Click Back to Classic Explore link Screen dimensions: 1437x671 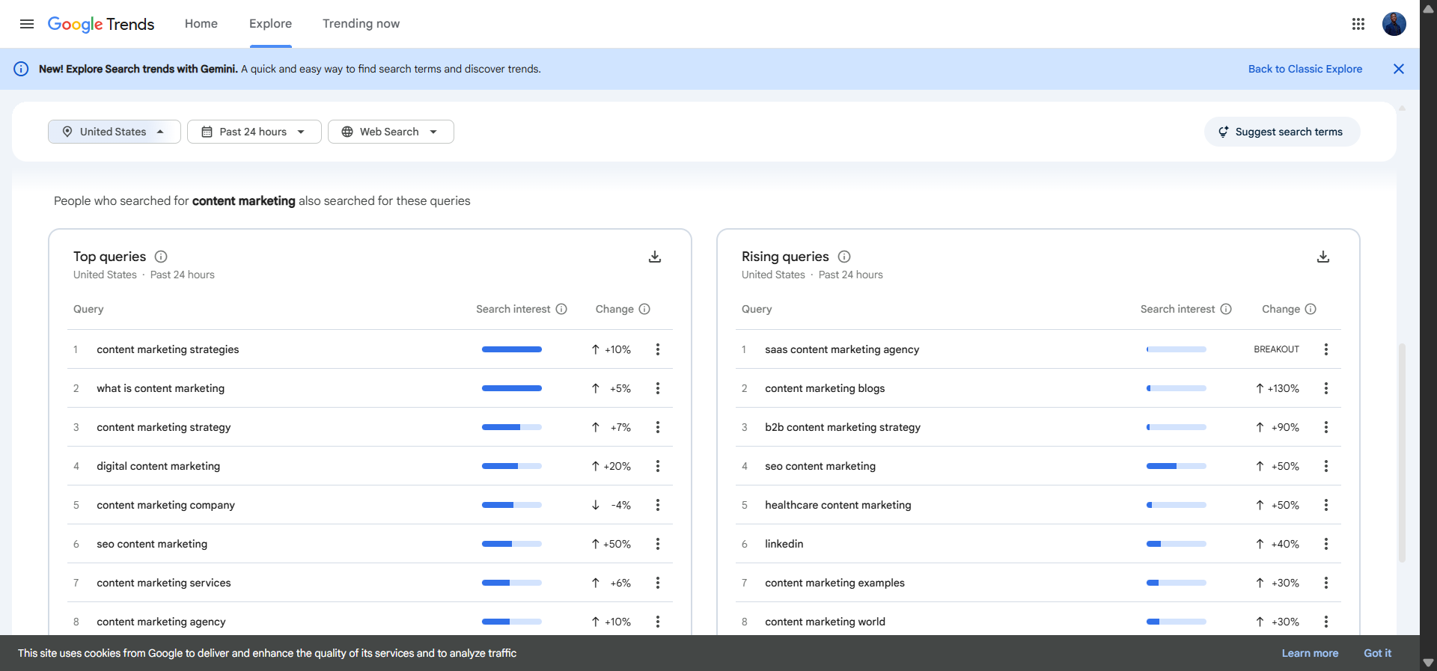(x=1305, y=69)
